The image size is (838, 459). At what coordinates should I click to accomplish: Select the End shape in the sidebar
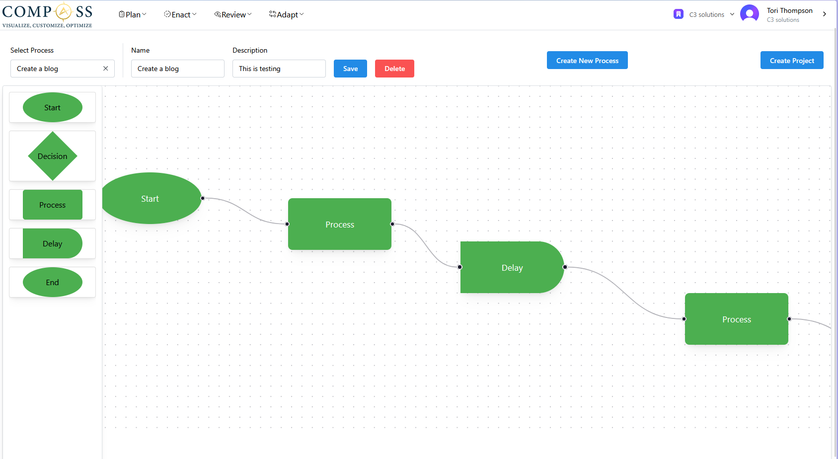pyautogui.click(x=52, y=282)
